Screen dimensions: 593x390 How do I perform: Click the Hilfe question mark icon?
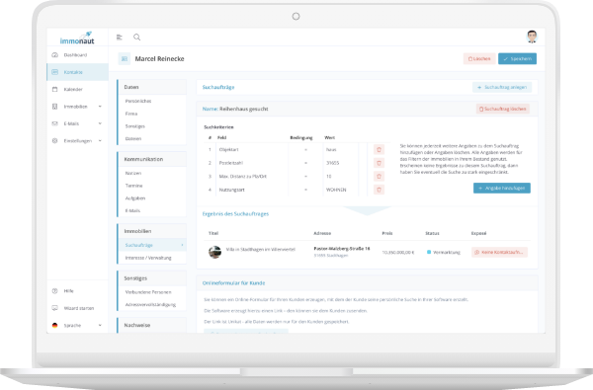tap(54, 291)
